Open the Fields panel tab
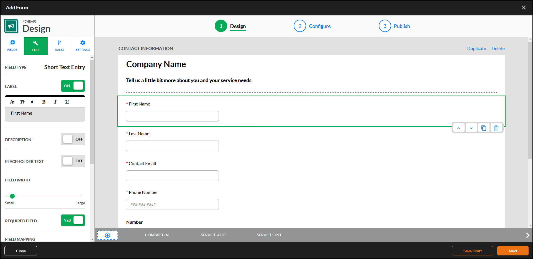The height and width of the screenshot is (259, 533). [x=12, y=46]
